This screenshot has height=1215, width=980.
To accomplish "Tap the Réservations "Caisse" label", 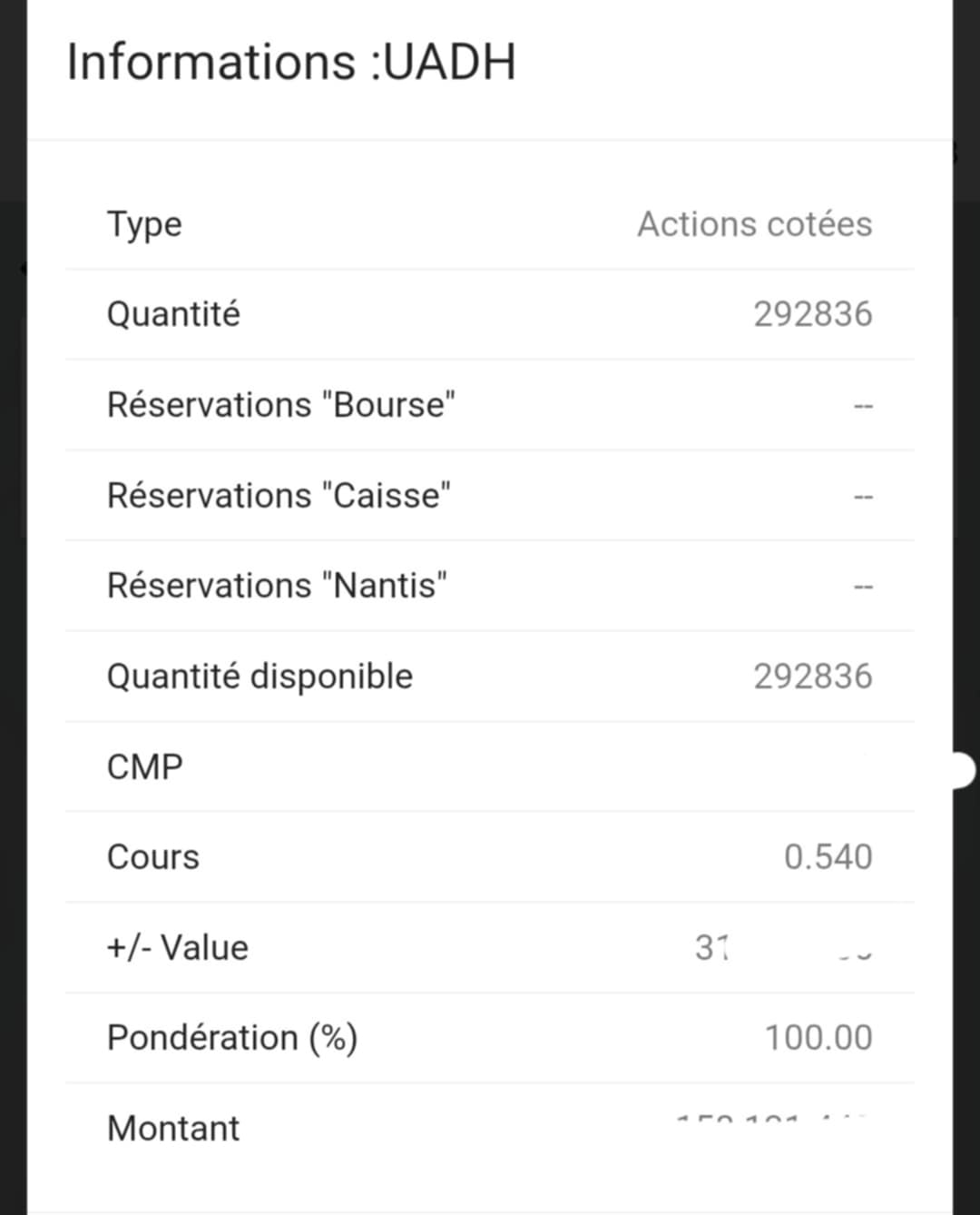I will click(x=279, y=496).
